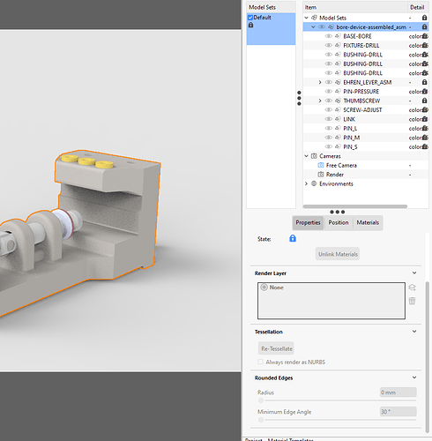
Task: Click the Rounded Edges Radius slider
Action: coord(337,400)
